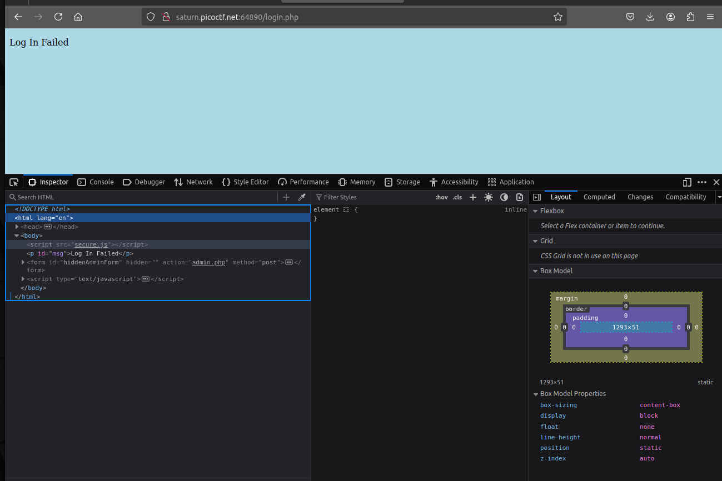Screen dimensions: 722x481
Task: Click the add new node plus icon
Action: click(286, 197)
